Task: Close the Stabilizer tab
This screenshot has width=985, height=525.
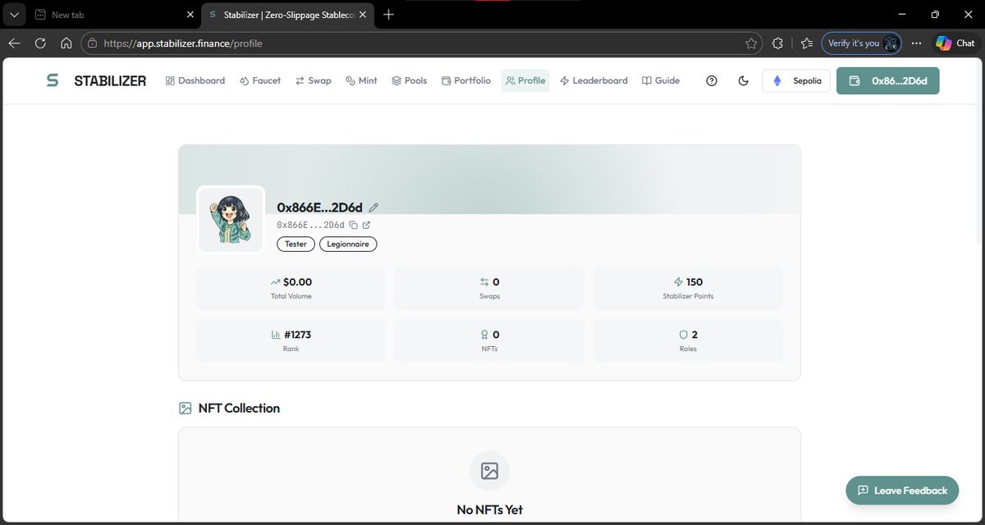Action: (x=364, y=15)
